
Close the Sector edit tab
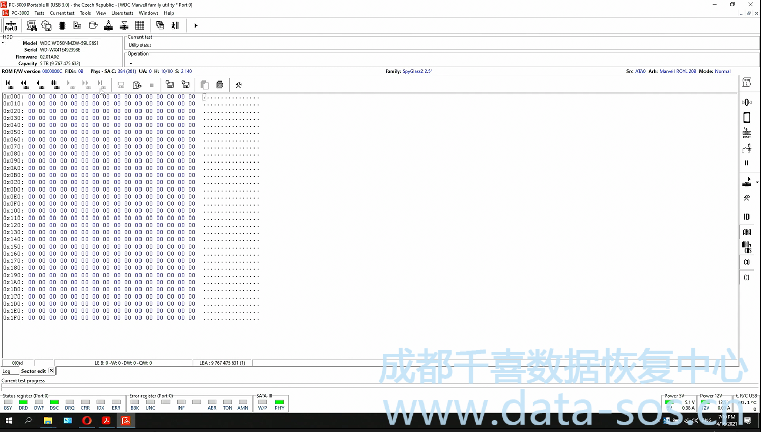[51, 371]
